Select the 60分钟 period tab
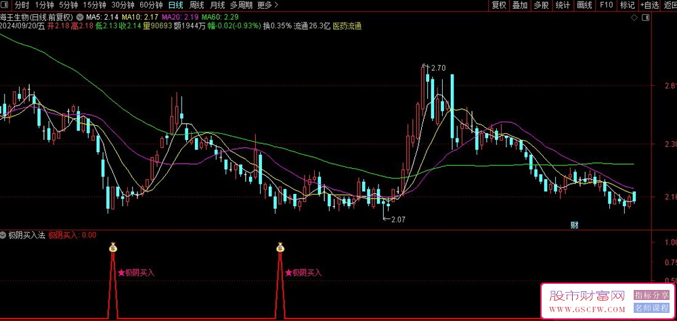Screen dimensions: 677x321 coord(151,5)
